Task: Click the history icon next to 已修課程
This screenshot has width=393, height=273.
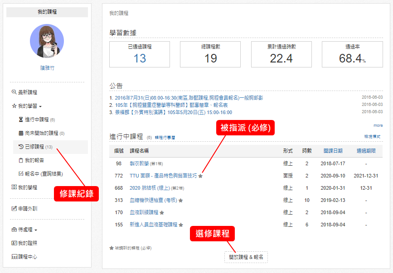Action: 21,147
